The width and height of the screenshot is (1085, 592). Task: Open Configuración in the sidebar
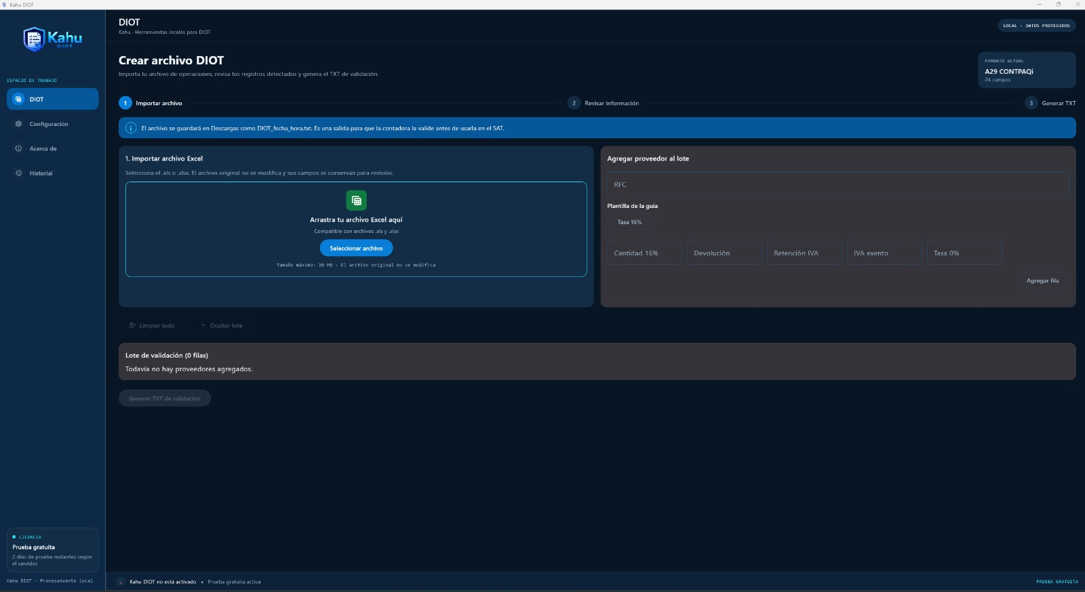pyautogui.click(x=53, y=124)
